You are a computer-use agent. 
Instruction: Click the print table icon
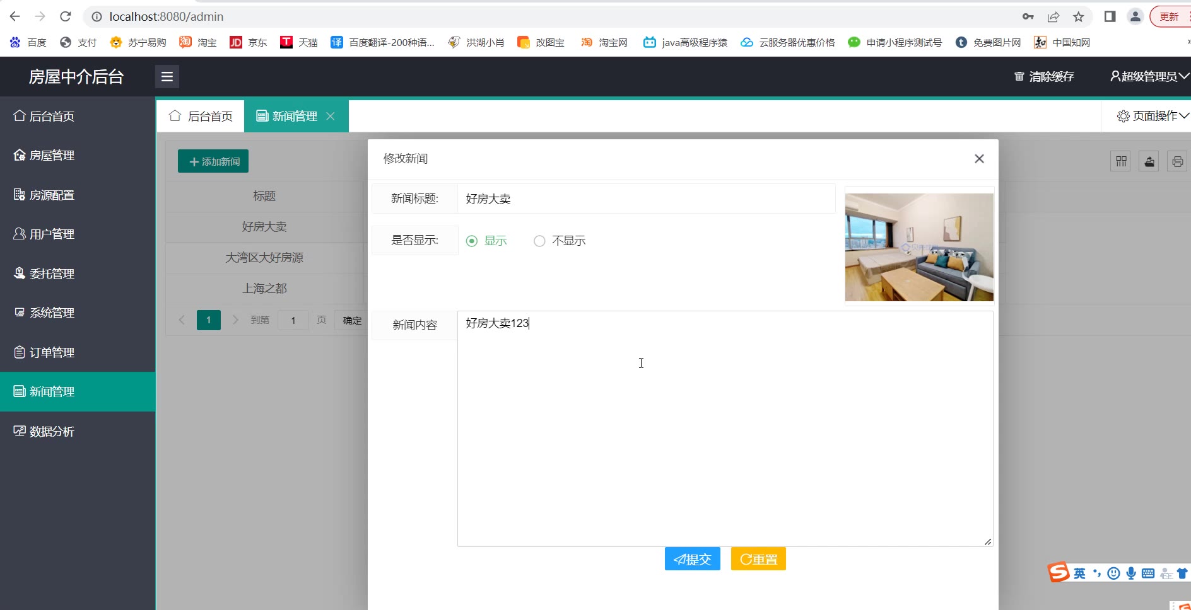(1177, 162)
